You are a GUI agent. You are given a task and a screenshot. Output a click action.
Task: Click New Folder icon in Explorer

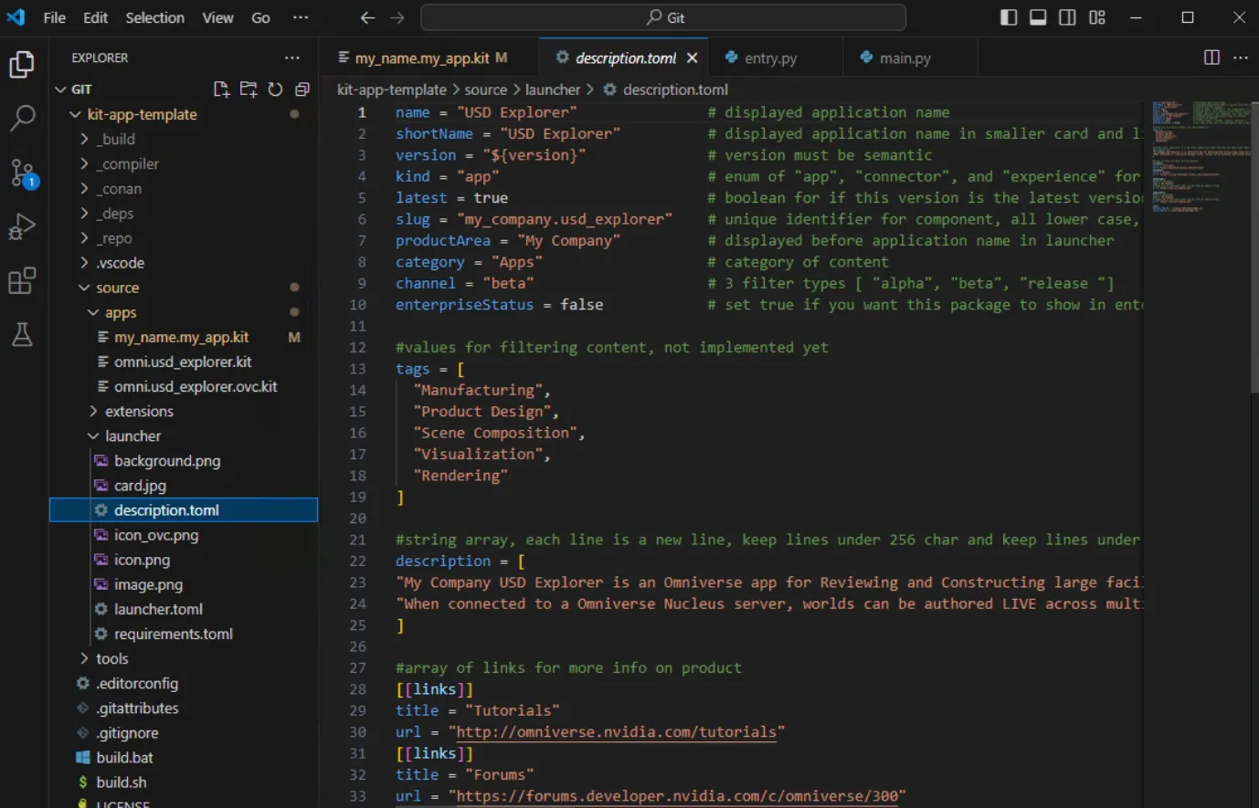249,89
